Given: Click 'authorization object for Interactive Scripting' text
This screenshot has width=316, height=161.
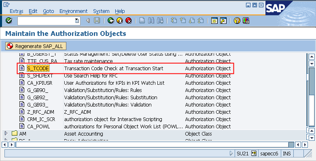Looking at the screenshot, I should point(113,119).
